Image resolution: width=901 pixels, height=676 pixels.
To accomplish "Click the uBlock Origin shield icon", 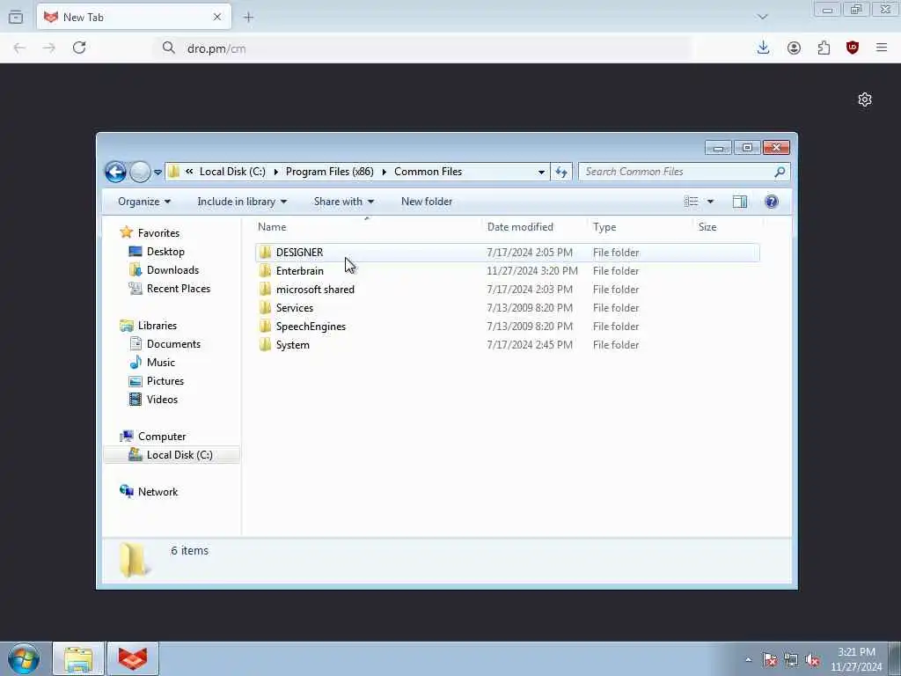I will coord(853,48).
